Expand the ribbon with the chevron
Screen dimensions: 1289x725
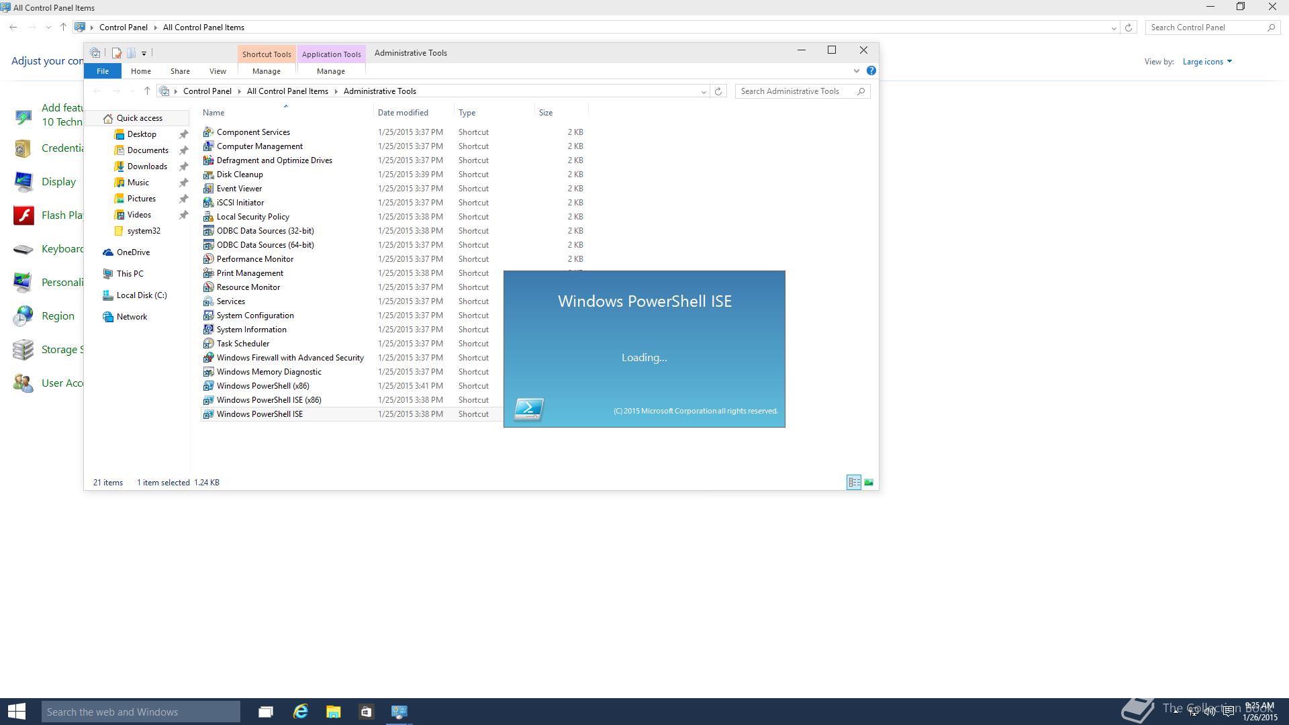pyautogui.click(x=856, y=70)
